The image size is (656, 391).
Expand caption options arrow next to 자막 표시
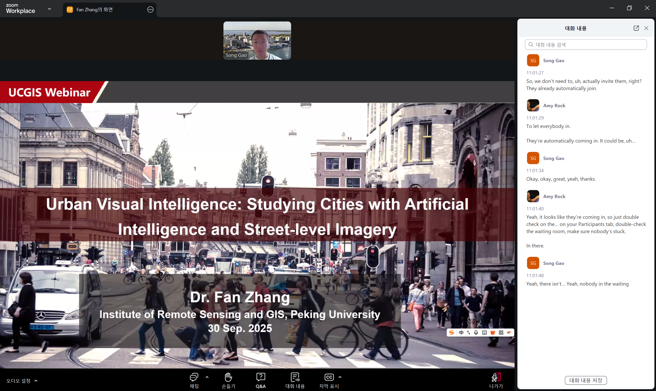(340, 377)
